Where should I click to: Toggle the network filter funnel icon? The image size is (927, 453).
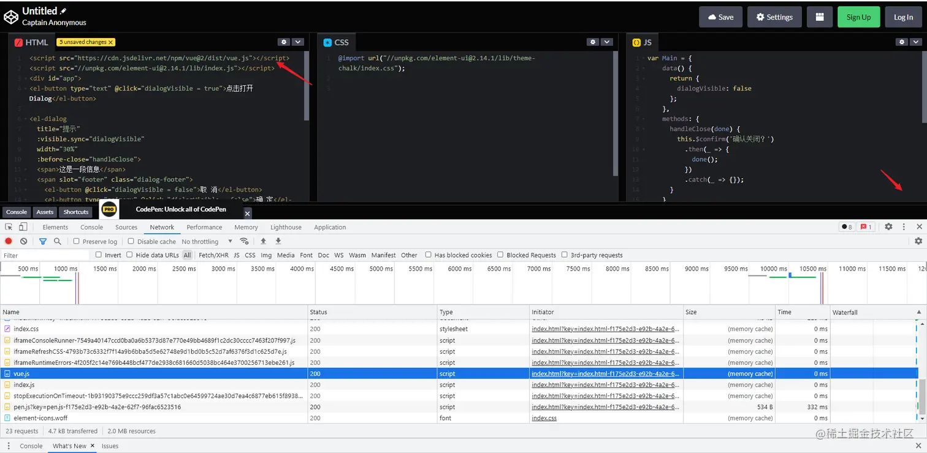(43, 241)
